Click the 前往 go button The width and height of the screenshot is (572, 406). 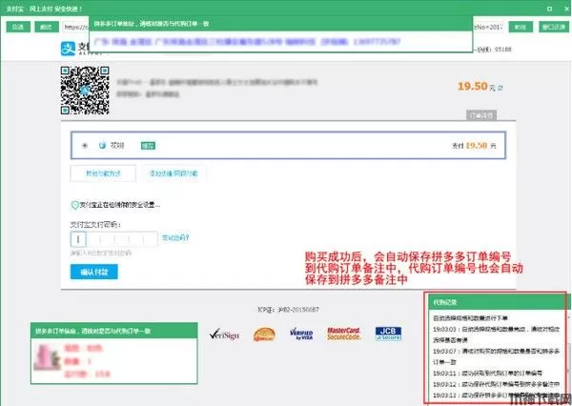point(521,27)
